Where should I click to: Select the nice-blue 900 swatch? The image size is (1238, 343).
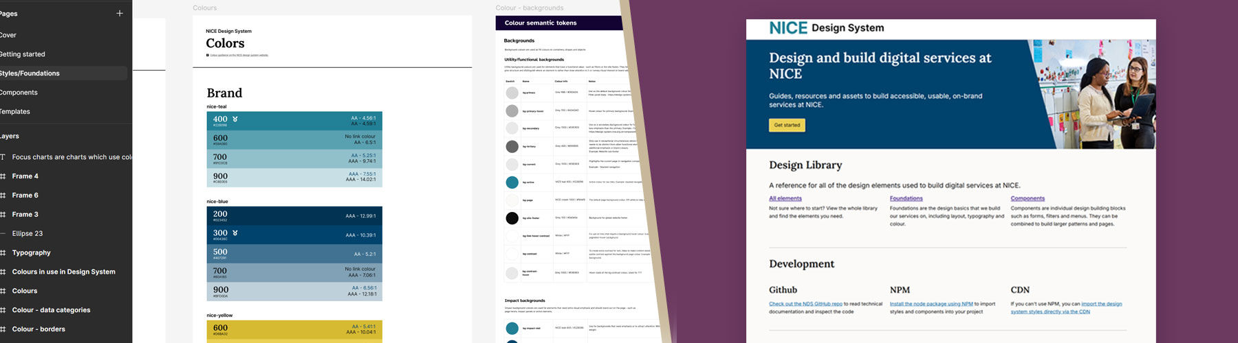click(294, 292)
